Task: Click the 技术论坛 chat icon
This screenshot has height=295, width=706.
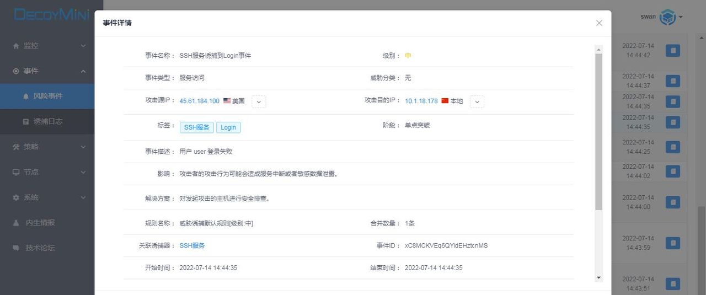Action: (x=16, y=248)
